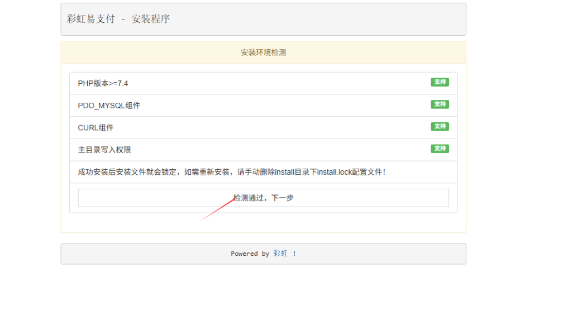The height and width of the screenshot is (325, 572).
Task: Click the exclamation mark after 彩虹 in footer
Action: [294, 254]
